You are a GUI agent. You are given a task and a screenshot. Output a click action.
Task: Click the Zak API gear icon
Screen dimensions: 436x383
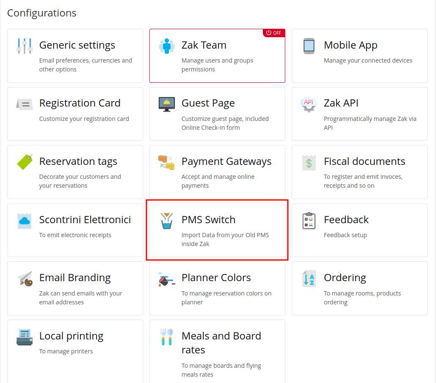(309, 104)
